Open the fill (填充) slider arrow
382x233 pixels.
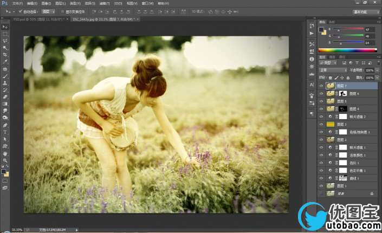tap(377, 77)
